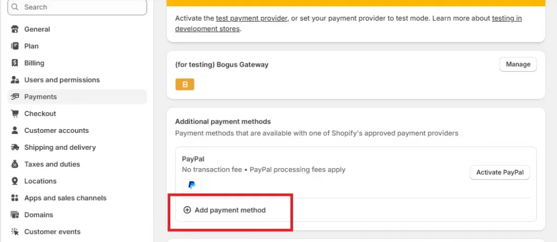This screenshot has height=242, width=557.
Task: Click the Users and permissions icon
Action: tap(15, 80)
